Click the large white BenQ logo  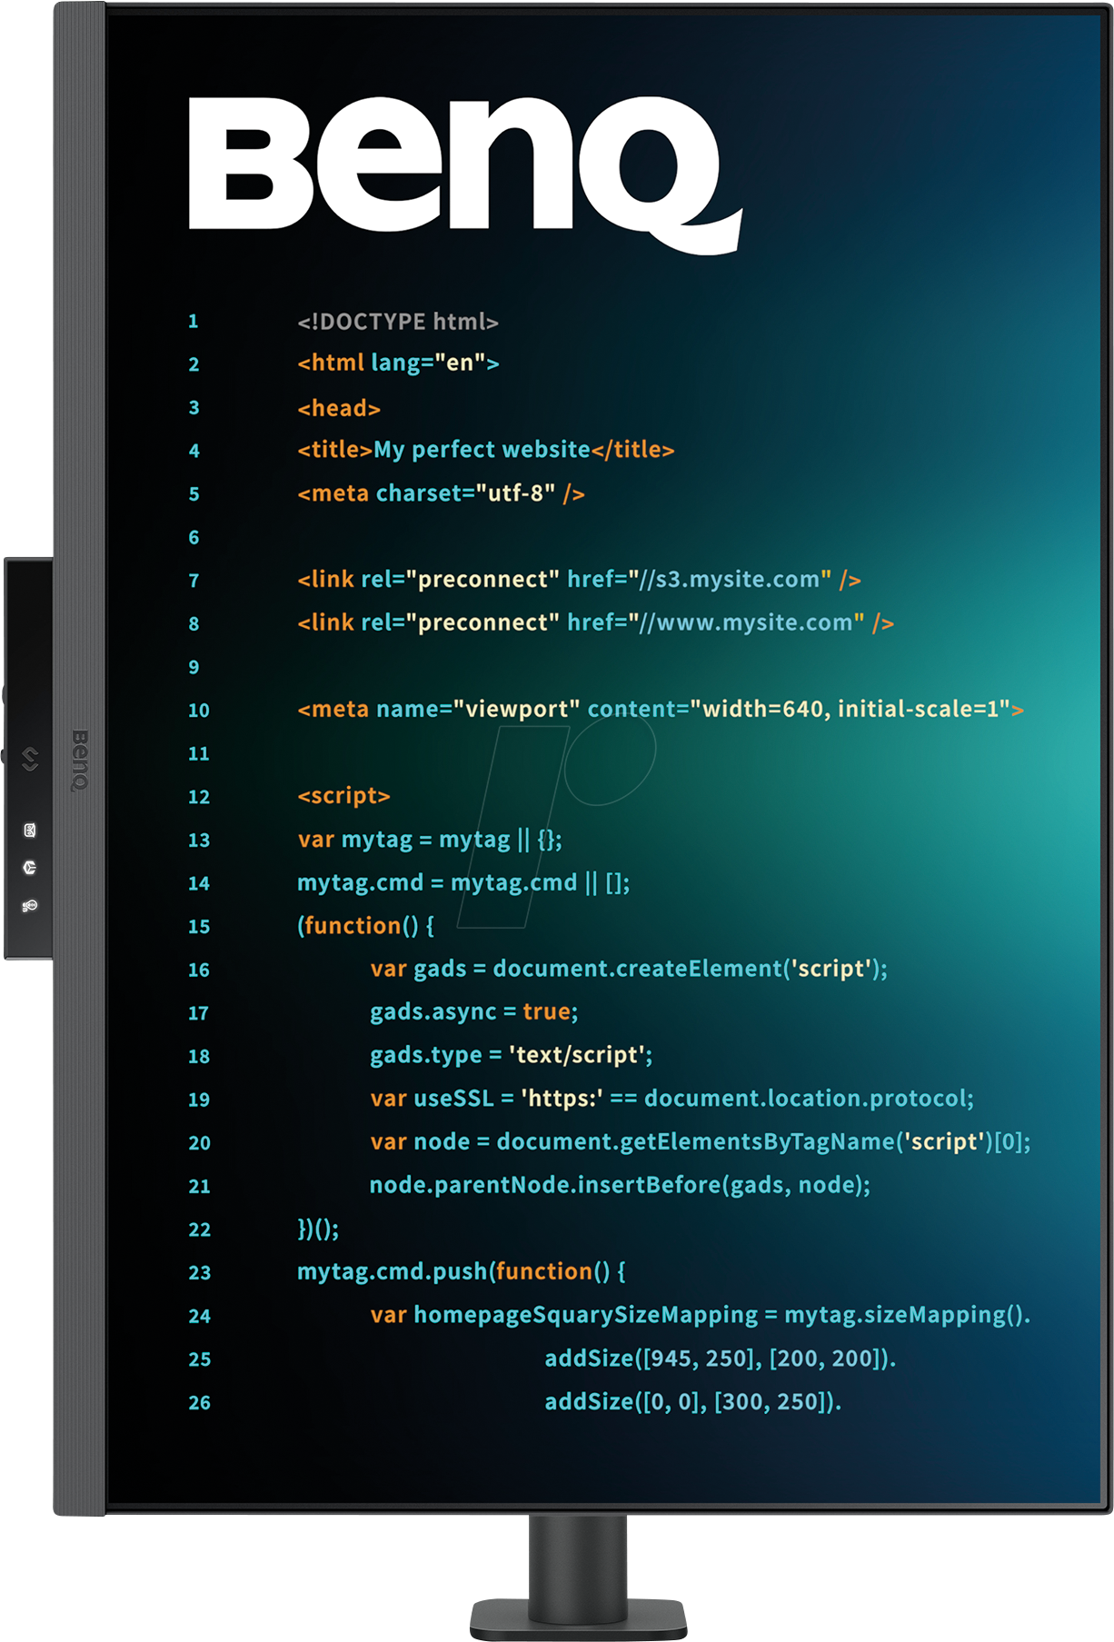pyautogui.click(x=463, y=173)
